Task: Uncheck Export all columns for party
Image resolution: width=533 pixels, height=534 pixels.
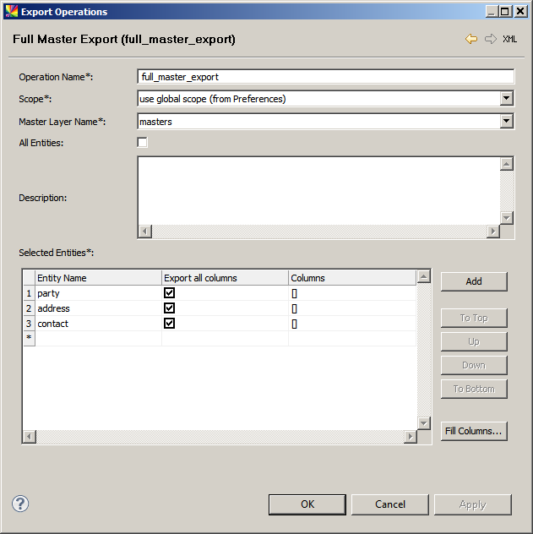Action: coord(169,293)
